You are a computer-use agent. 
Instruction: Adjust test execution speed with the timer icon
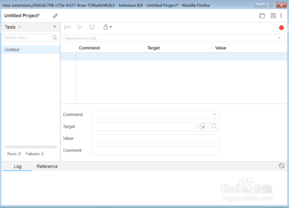click(108, 27)
